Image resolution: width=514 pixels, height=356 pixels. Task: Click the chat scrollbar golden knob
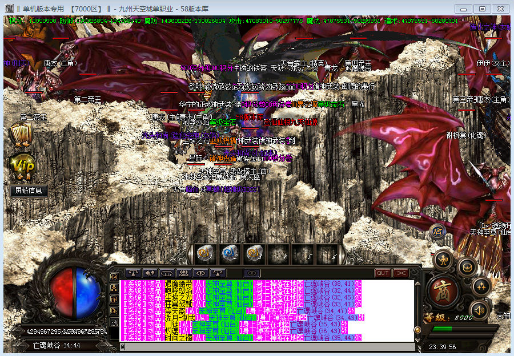(417, 330)
